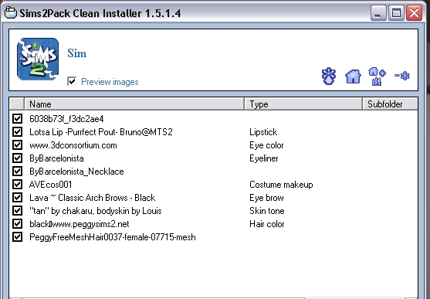
Task: Sort list by Type column header
Action: point(303,104)
